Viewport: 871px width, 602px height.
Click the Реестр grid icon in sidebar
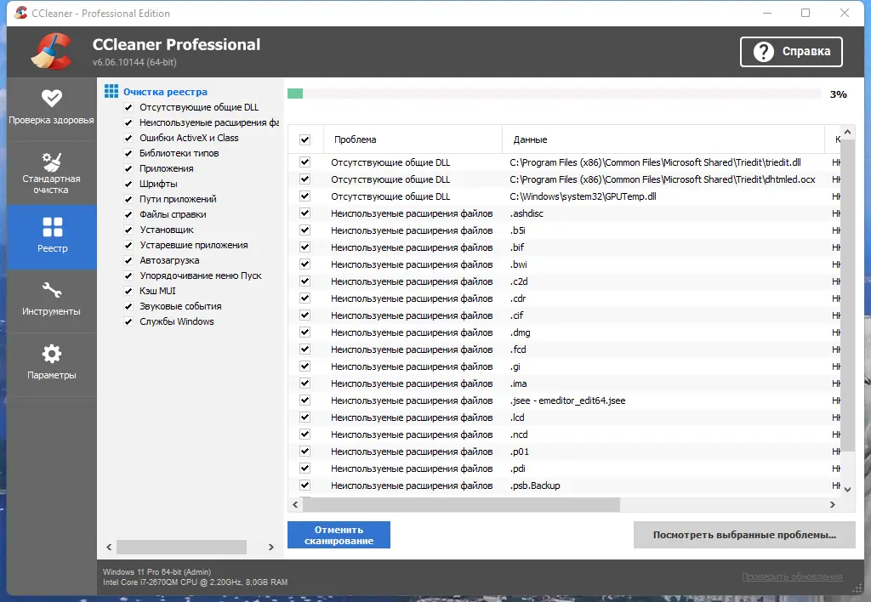coord(52,226)
